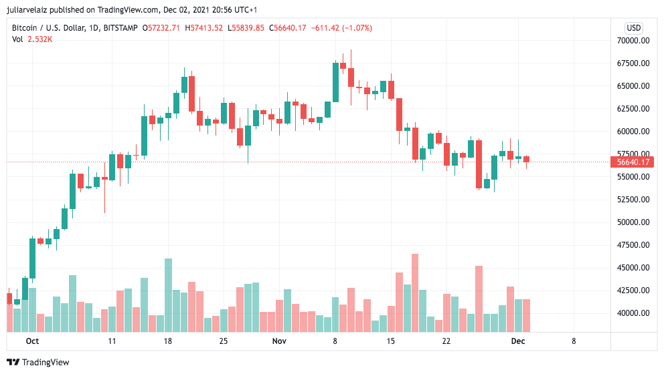Click the 15 date label on time axis
This screenshot has height=374, width=664.
pos(390,341)
